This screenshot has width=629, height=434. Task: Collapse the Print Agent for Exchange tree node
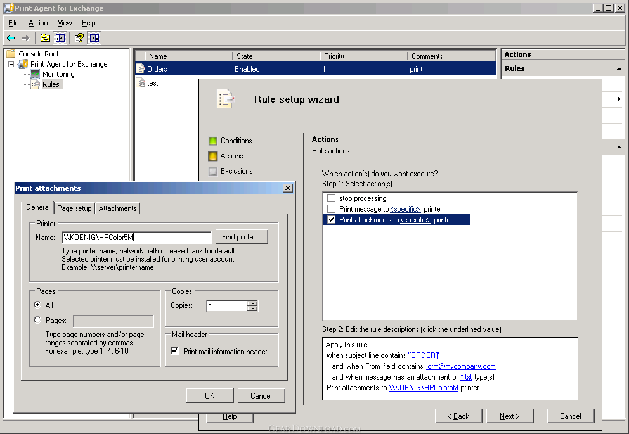[x=11, y=64]
